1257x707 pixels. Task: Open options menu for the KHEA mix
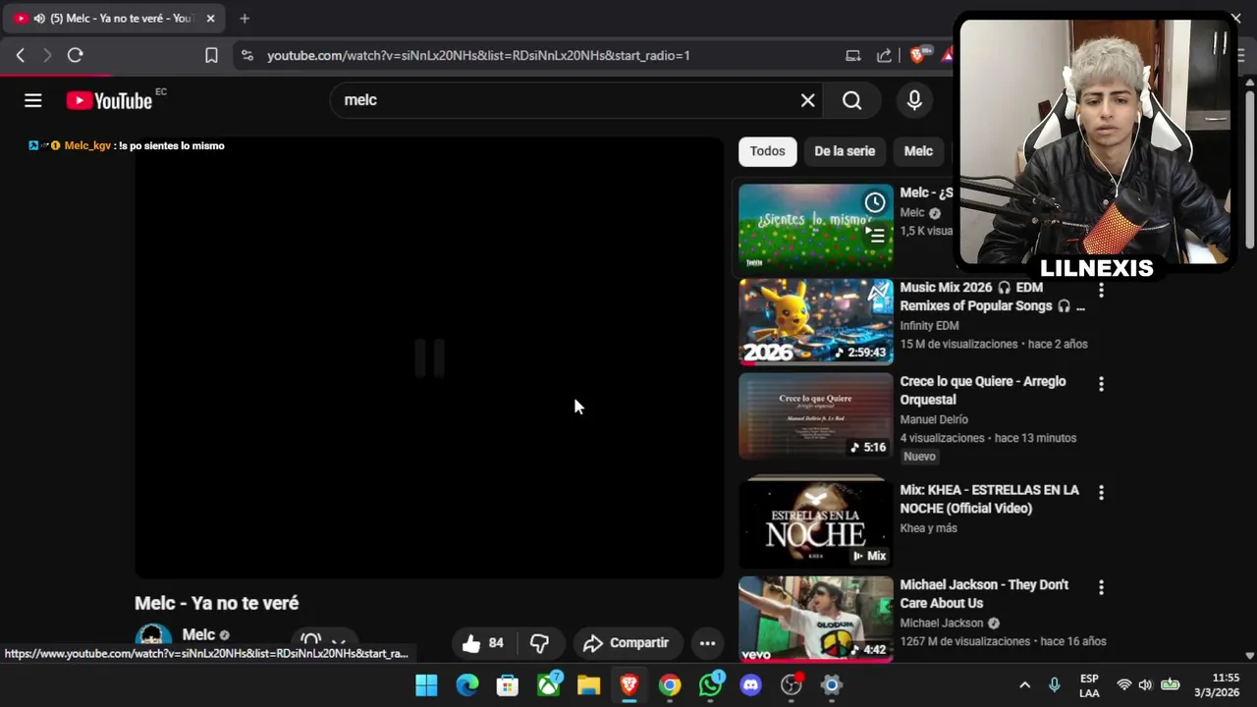(x=1101, y=492)
